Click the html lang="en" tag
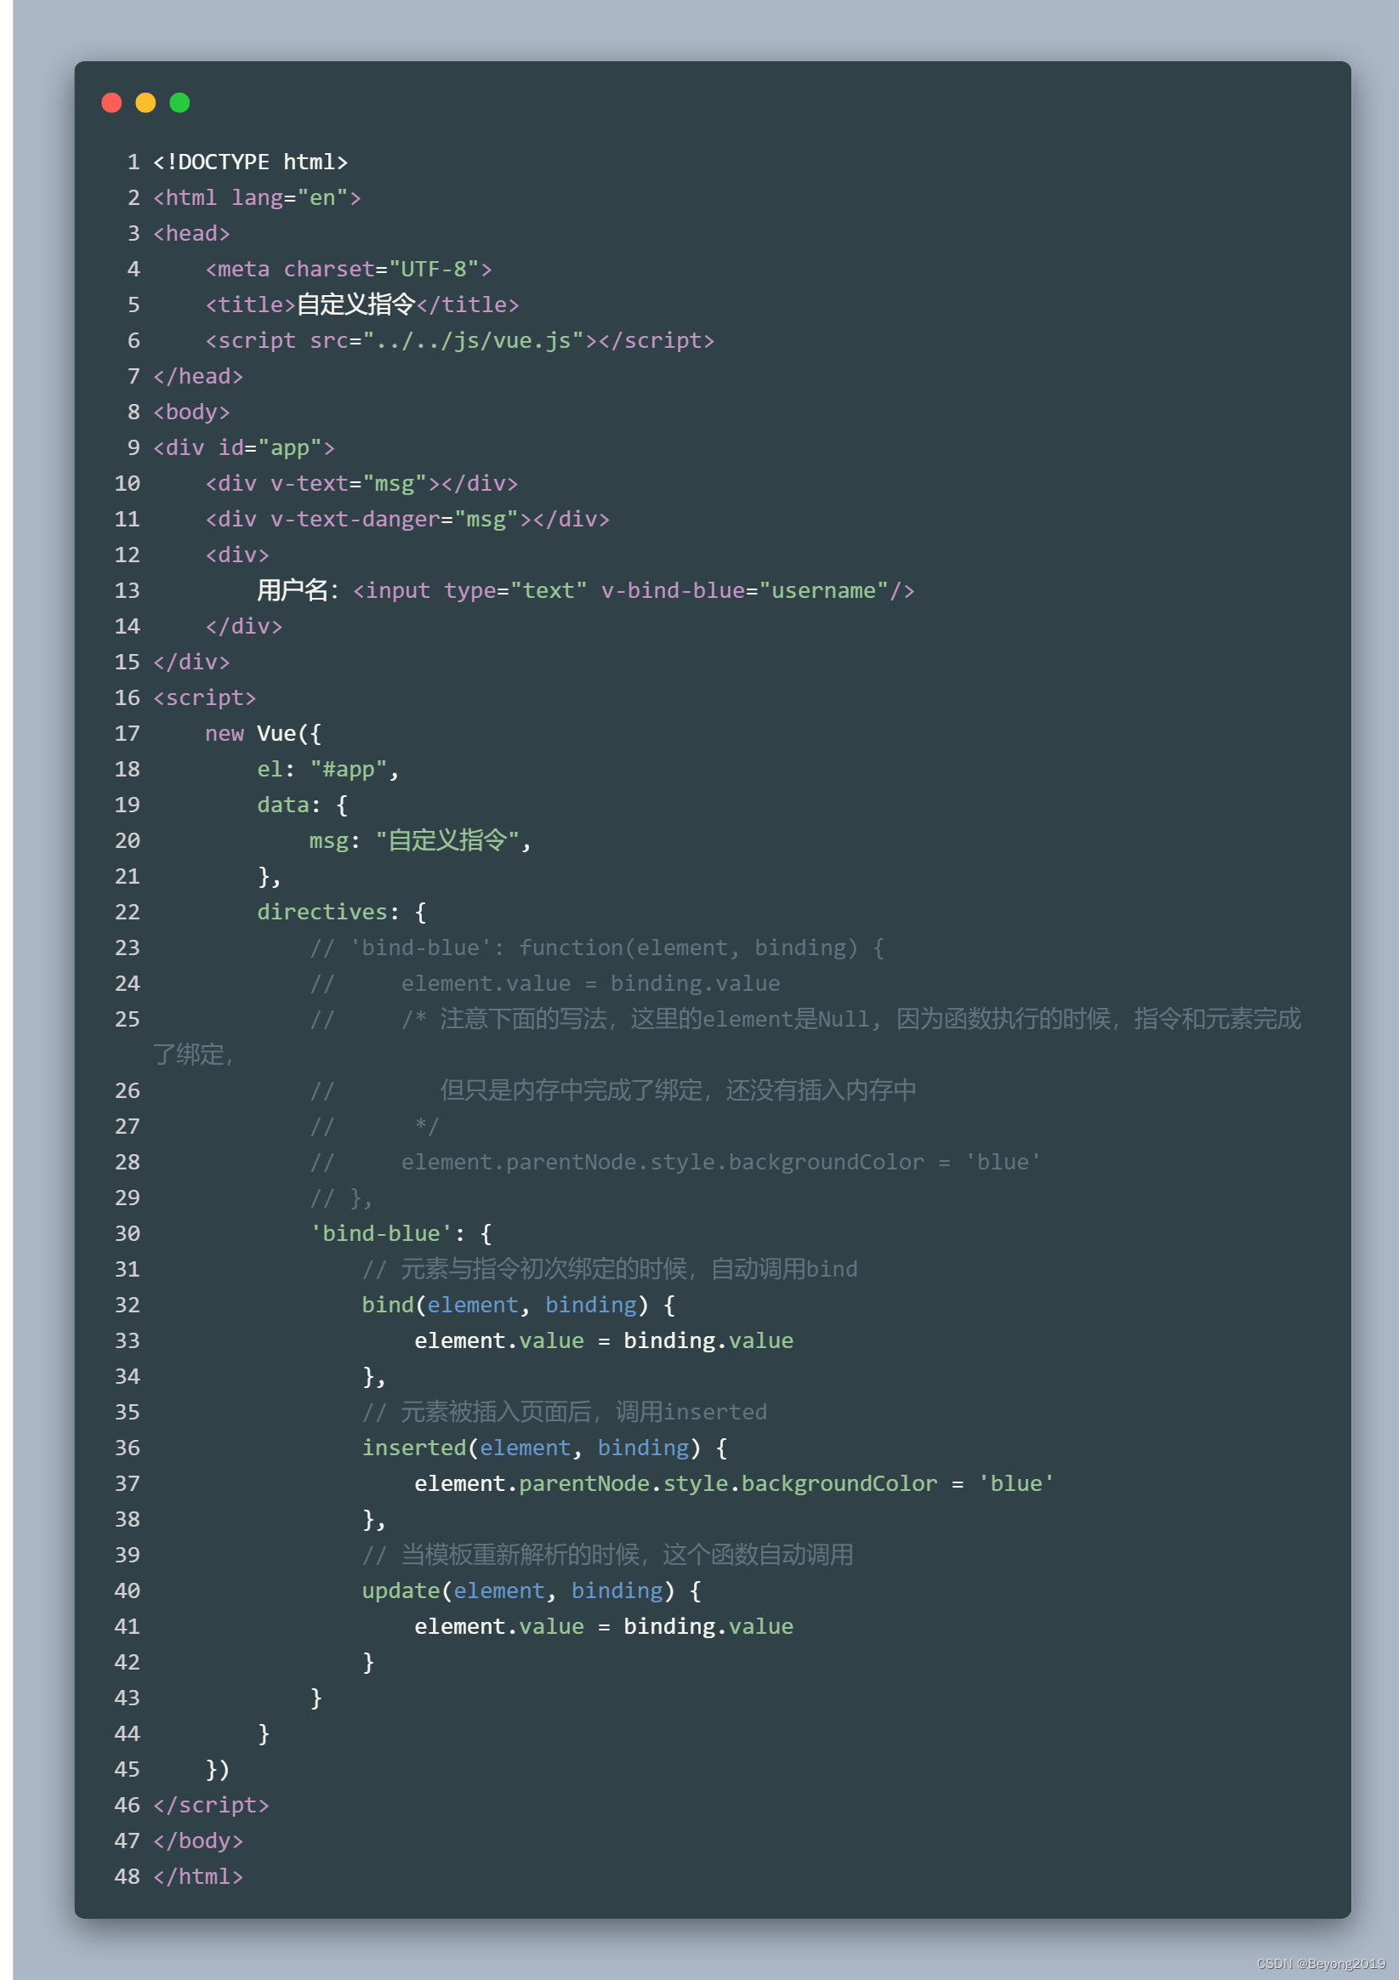Image resolution: width=1399 pixels, height=1980 pixels. 257,197
